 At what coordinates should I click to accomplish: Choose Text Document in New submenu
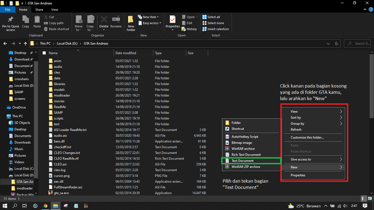252,161
